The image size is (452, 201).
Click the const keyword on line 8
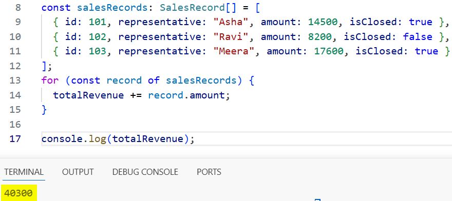56,8
